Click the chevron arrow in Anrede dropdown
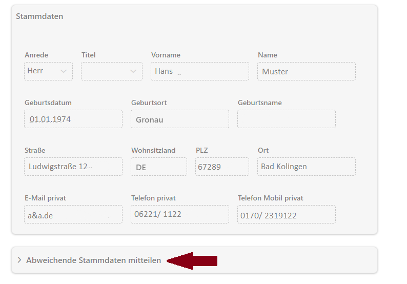407x284 pixels. coord(64,71)
